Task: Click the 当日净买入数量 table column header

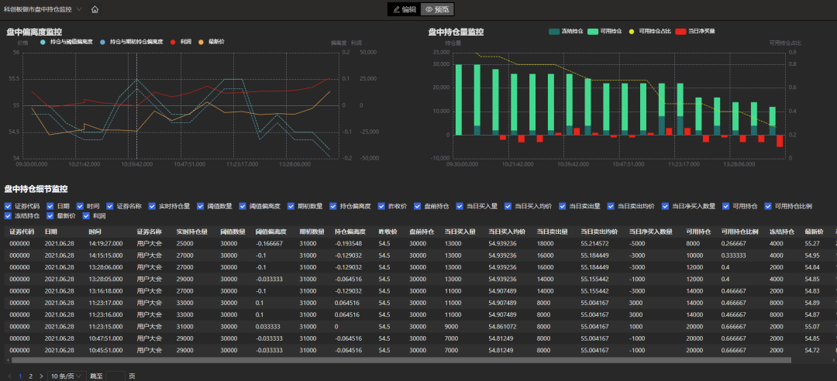Action: 650,232
